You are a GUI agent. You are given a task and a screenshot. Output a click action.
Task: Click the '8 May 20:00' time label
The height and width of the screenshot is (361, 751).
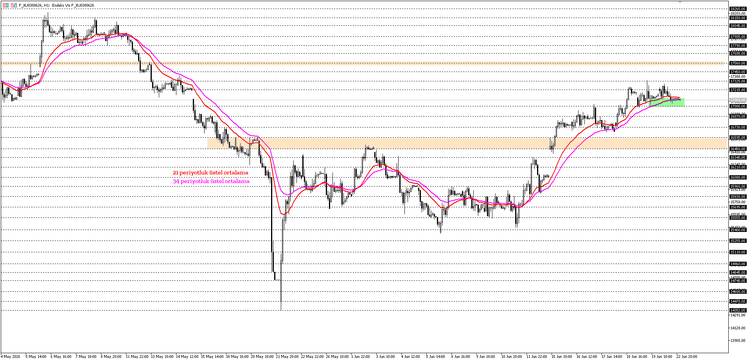tap(111, 357)
